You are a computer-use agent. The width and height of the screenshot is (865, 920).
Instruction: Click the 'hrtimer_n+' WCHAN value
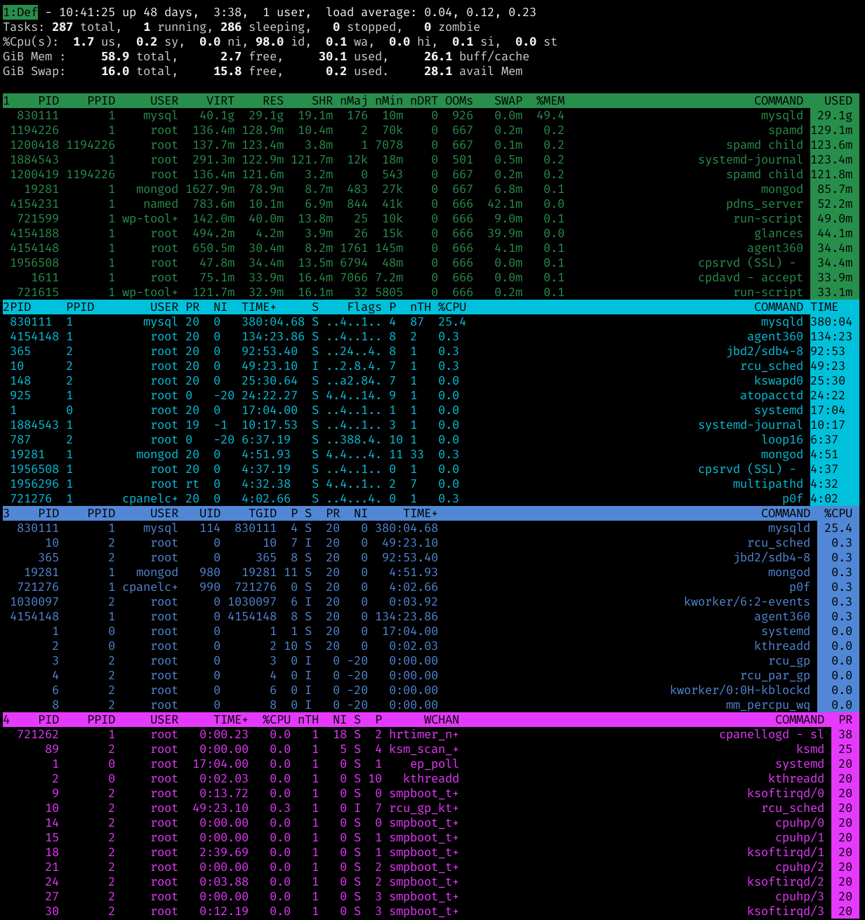424,734
